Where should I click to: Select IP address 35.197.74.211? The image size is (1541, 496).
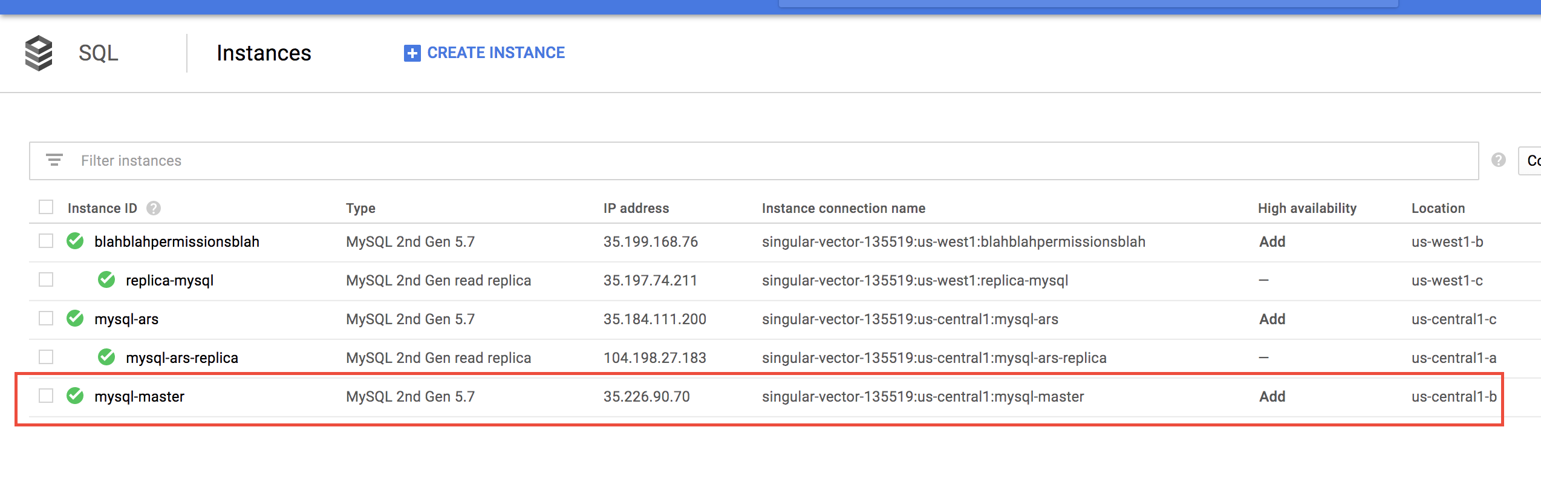click(x=650, y=281)
